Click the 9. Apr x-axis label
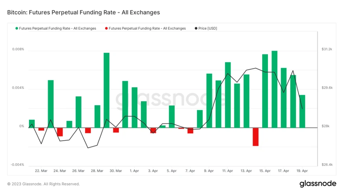The height and width of the screenshot is (193, 344). click(x=209, y=171)
